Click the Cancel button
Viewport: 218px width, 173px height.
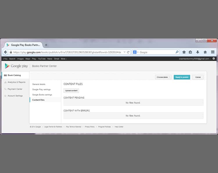tap(198, 77)
